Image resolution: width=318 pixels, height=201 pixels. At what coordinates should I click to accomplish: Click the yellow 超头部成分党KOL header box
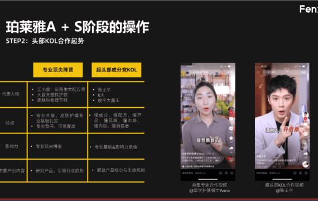117,70
